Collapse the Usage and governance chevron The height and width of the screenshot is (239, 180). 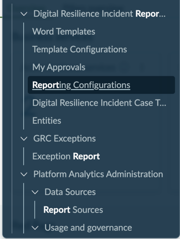tap(35, 228)
